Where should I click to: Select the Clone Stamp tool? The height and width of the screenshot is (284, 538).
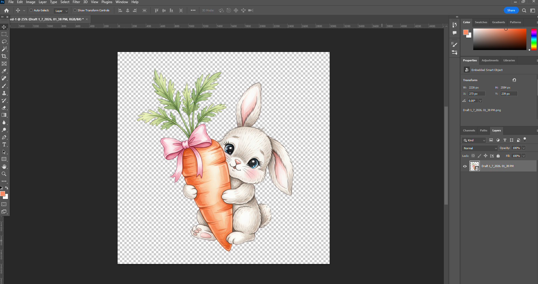(x=4, y=93)
